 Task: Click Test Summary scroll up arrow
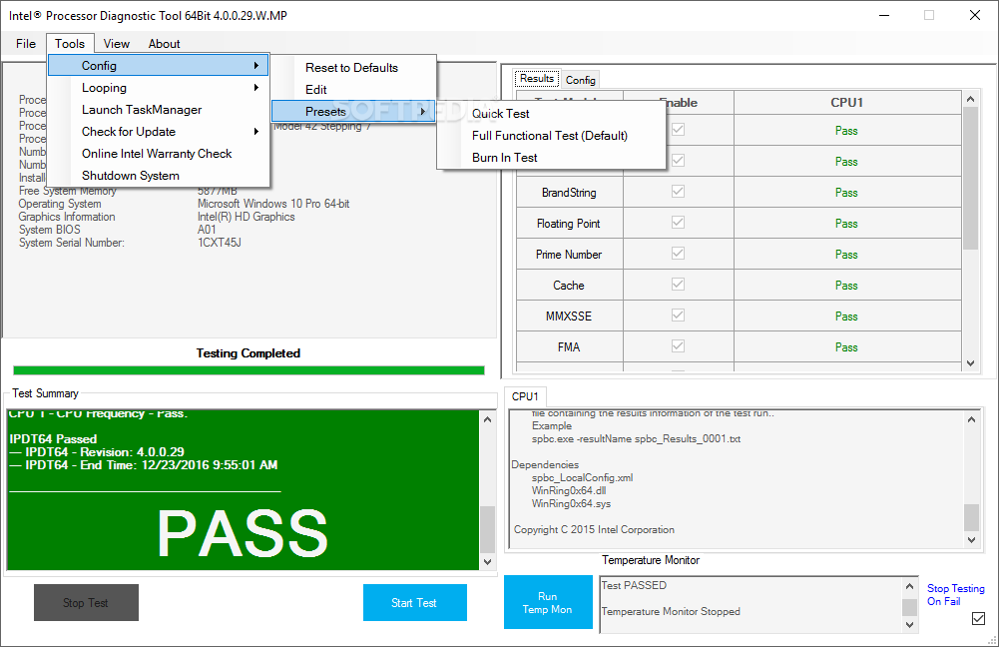click(x=487, y=419)
